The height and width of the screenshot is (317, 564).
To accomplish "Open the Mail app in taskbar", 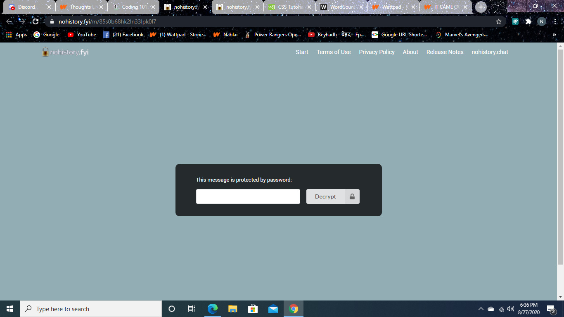I will click(273, 309).
